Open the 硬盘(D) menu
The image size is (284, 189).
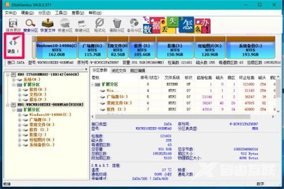[27, 13]
